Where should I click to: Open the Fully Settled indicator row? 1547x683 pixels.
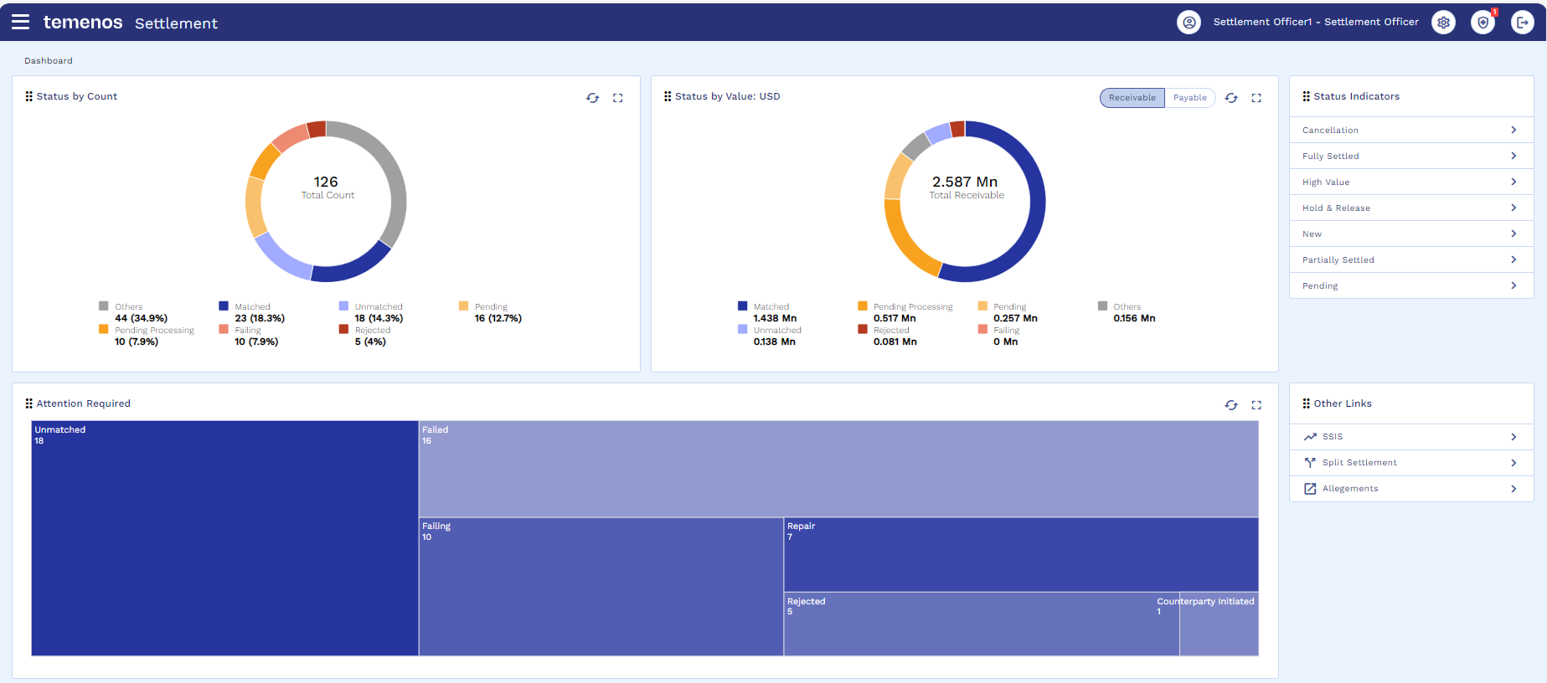(1411, 156)
